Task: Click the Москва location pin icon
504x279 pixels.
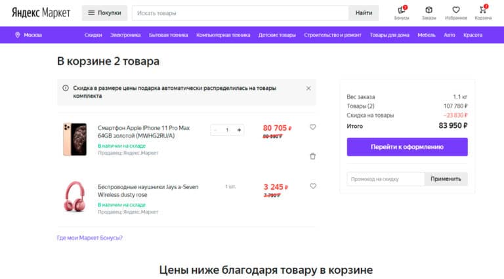Action: 17,35
